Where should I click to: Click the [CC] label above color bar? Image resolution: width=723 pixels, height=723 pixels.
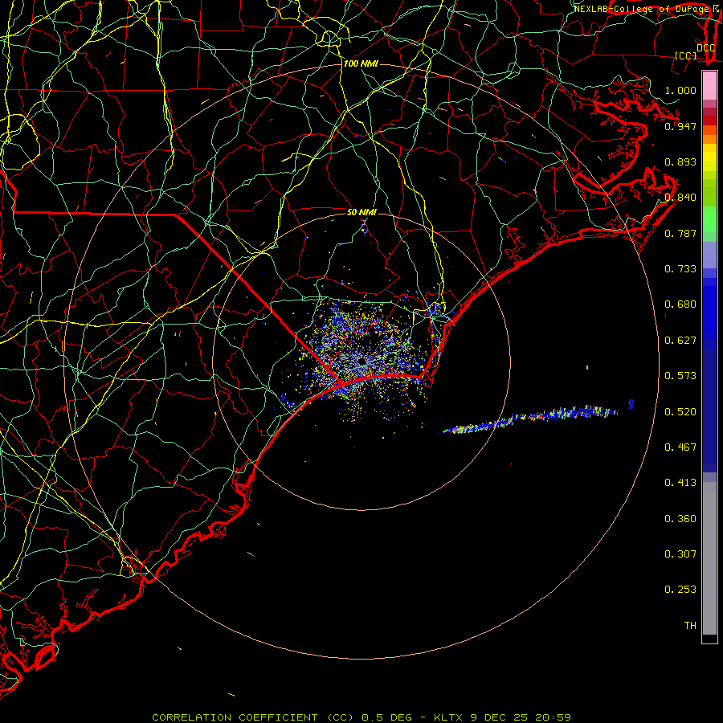click(685, 55)
